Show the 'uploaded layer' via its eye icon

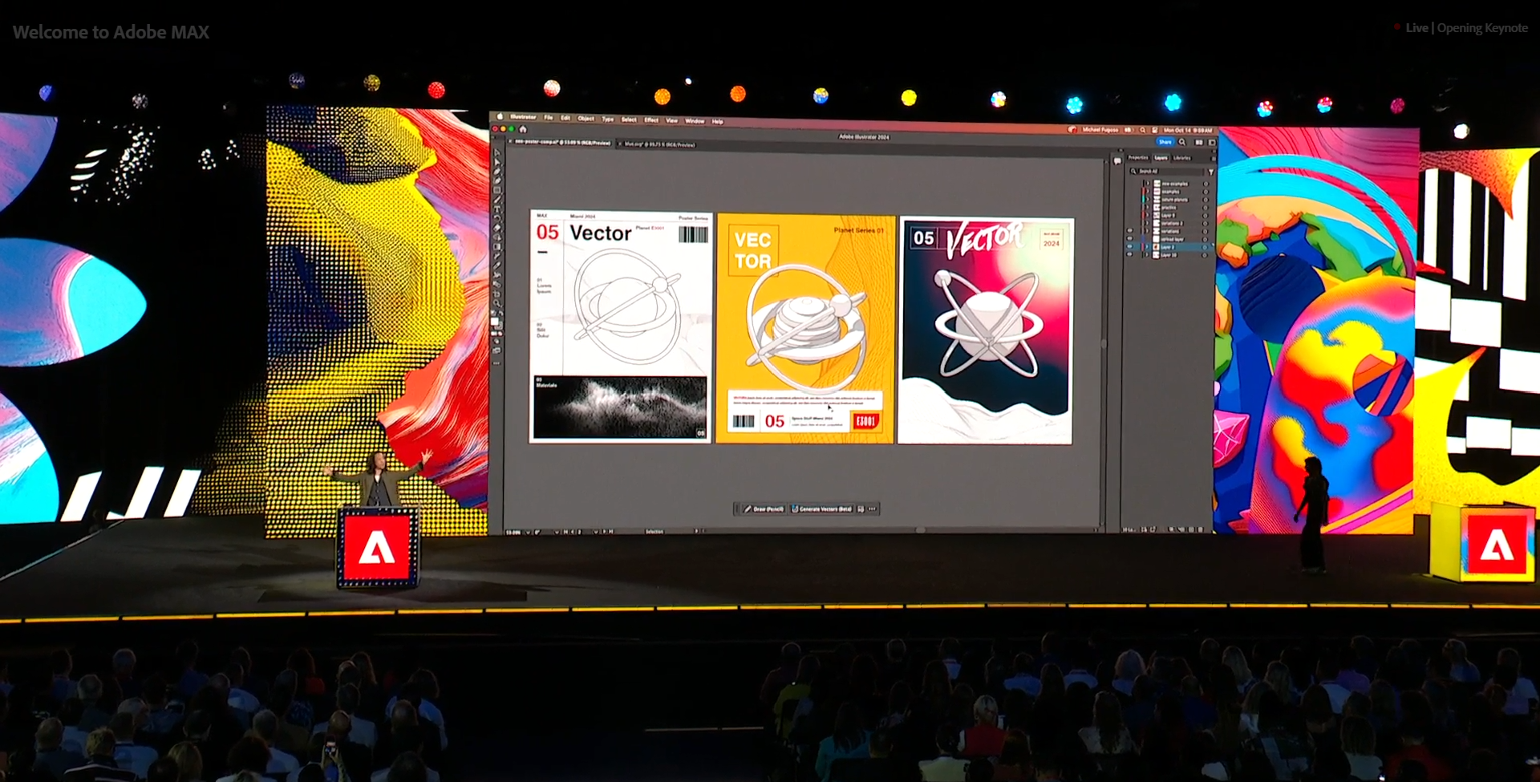[1129, 238]
